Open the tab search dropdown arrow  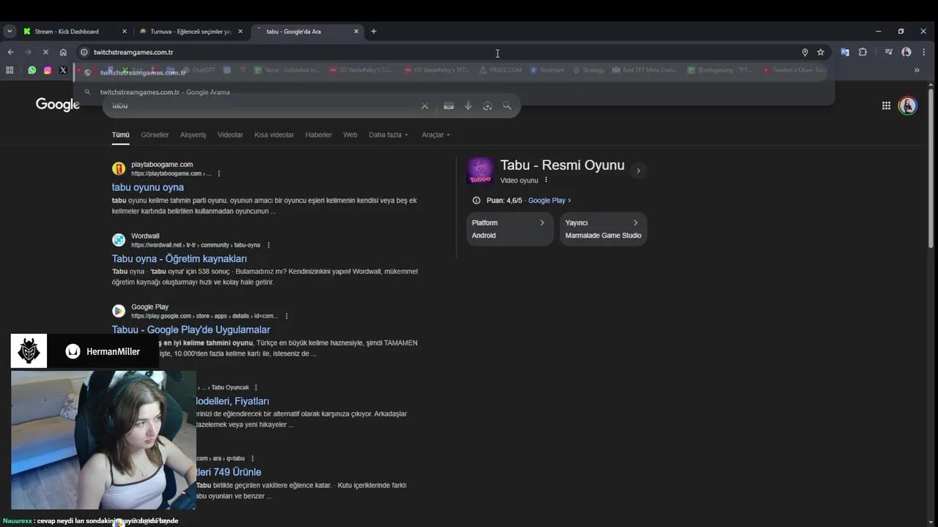[10, 31]
